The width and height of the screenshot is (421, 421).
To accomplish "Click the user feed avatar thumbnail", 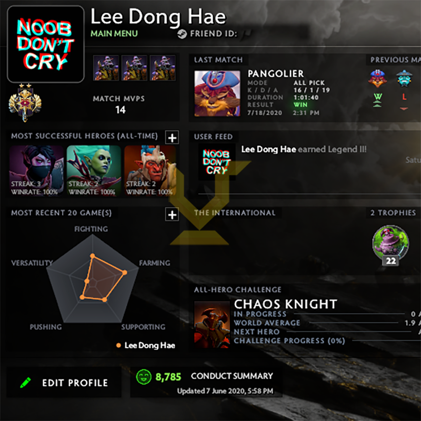I will [217, 162].
